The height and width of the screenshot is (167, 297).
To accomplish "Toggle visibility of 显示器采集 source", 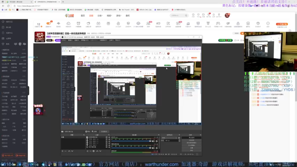I will (x=107, y=147).
